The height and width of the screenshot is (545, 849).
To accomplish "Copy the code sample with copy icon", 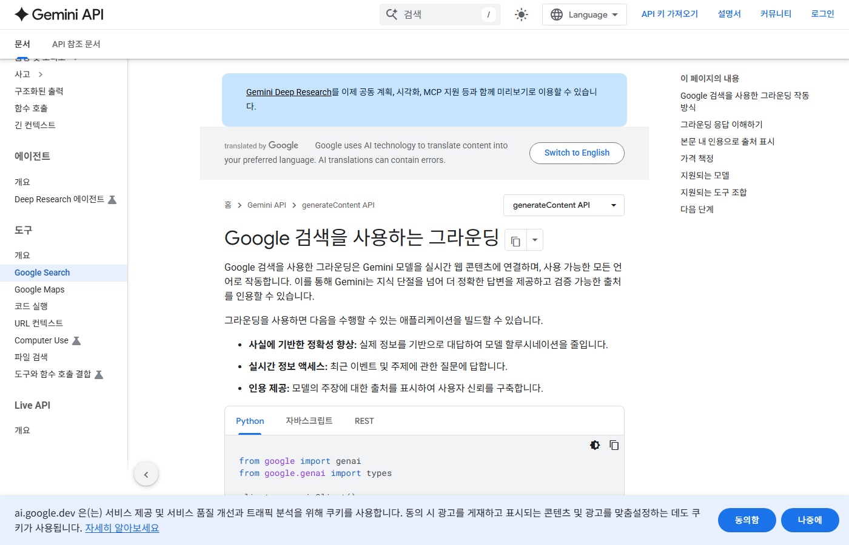I will click(x=614, y=445).
